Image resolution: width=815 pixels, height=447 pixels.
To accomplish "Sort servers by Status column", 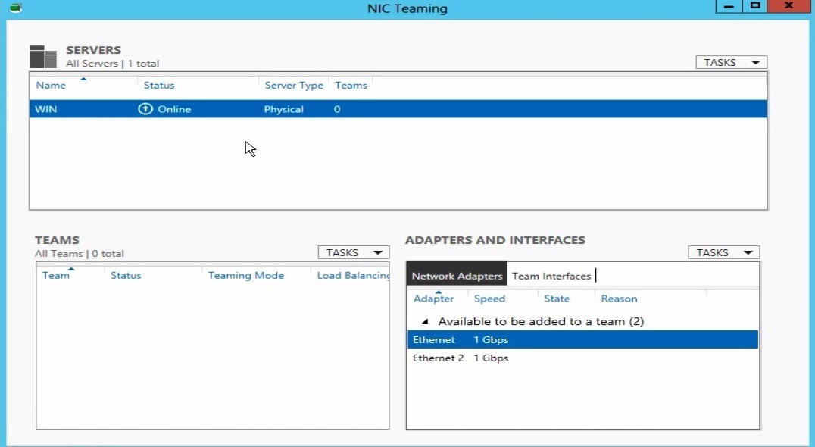I will [x=159, y=86].
